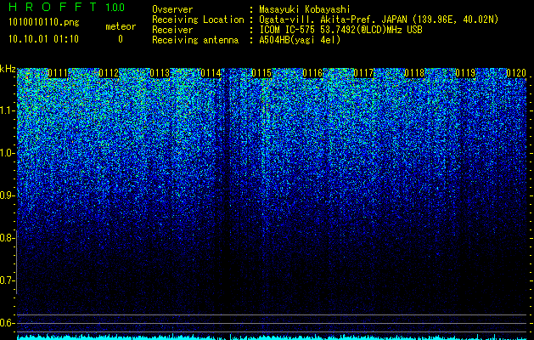Click the Ovserver label

pos(172,9)
